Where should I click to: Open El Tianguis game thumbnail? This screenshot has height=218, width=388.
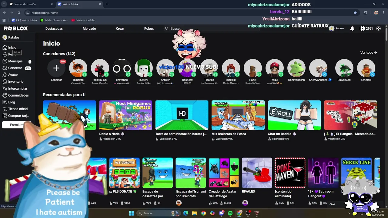pyautogui.click(x=350, y=115)
